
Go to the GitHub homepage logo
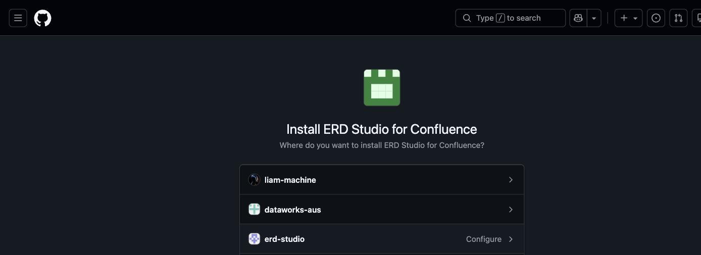(x=42, y=18)
